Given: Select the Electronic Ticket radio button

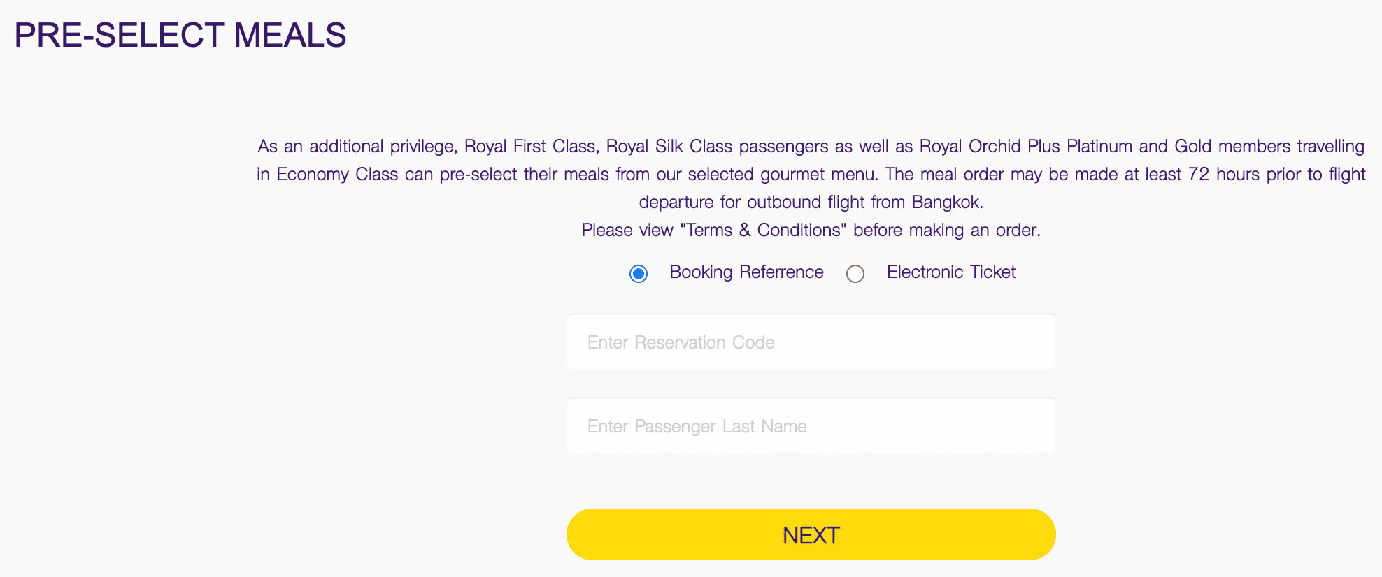Looking at the screenshot, I should click(x=855, y=274).
